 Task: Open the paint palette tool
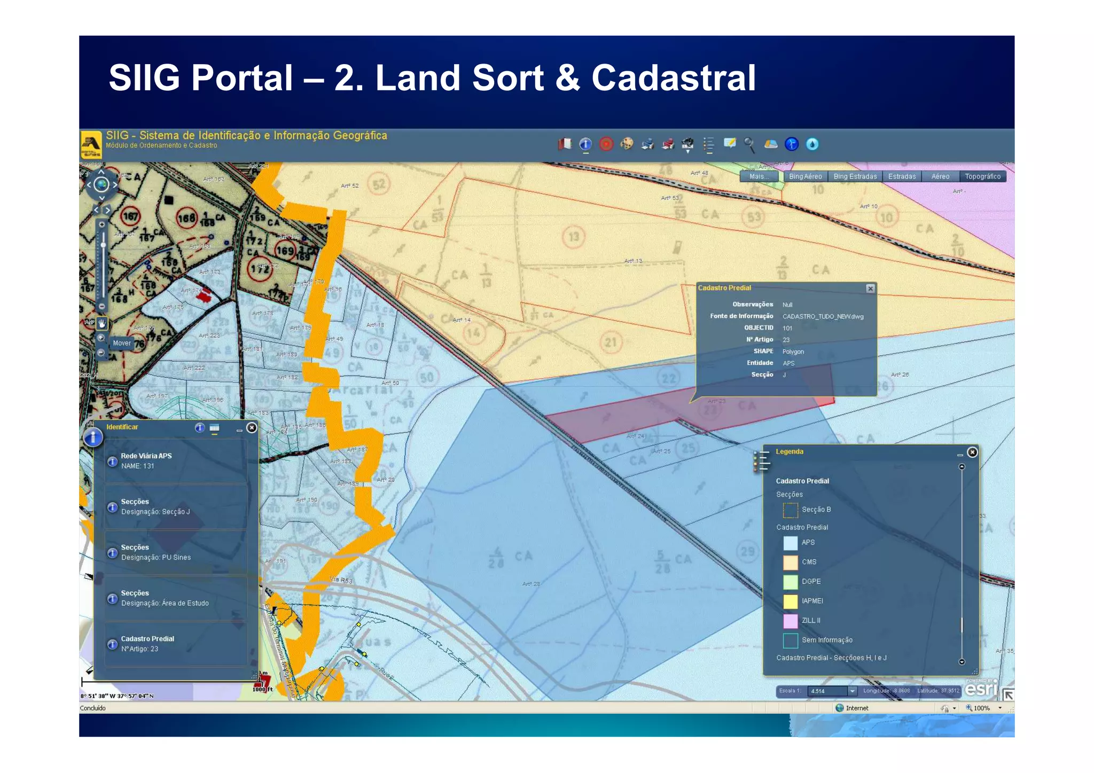627,143
